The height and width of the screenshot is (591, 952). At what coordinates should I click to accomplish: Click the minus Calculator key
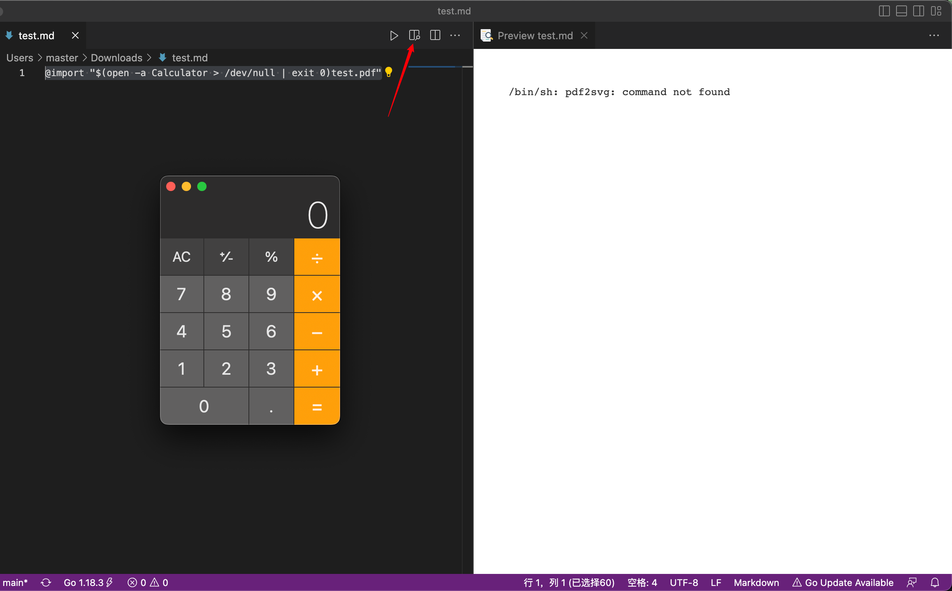pyautogui.click(x=317, y=332)
